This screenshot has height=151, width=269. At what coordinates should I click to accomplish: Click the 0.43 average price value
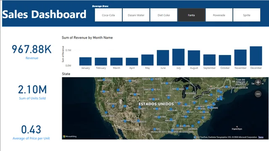click(x=31, y=130)
